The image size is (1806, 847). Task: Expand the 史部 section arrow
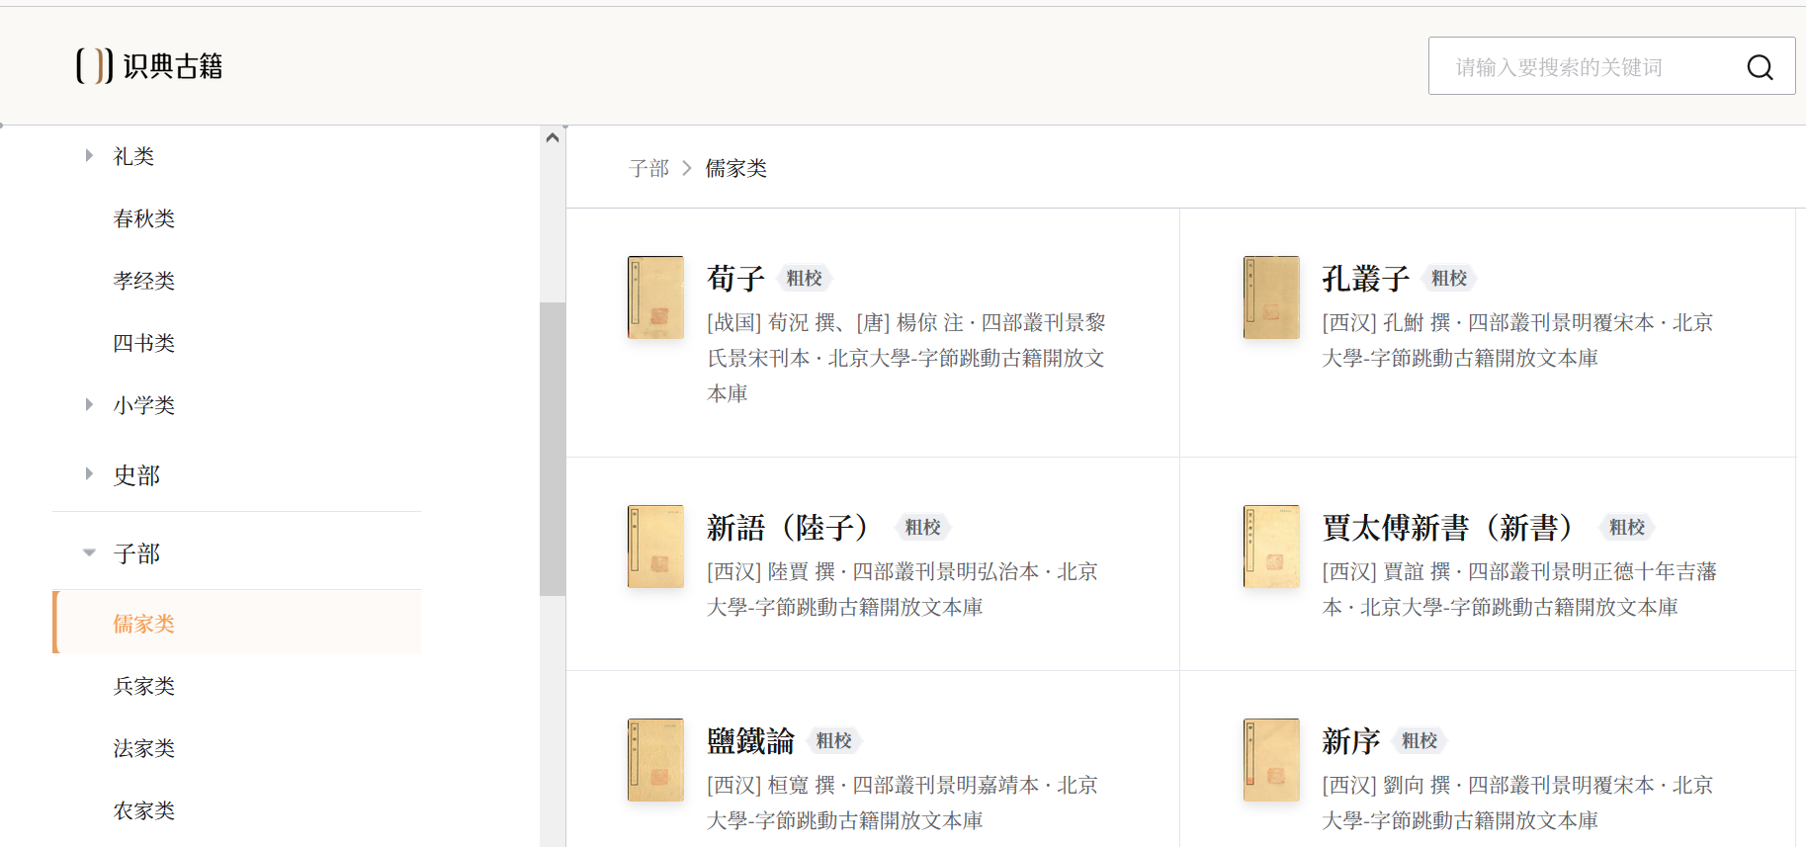pos(89,473)
